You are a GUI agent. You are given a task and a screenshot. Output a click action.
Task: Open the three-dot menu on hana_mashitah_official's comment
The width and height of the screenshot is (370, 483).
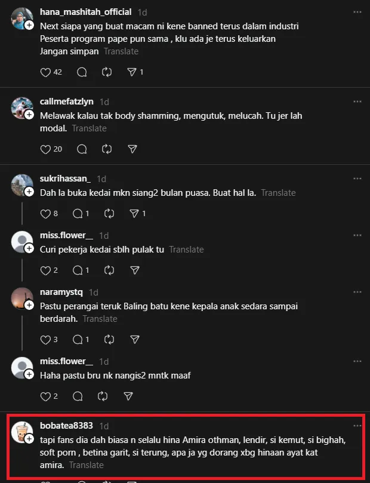[x=357, y=11]
